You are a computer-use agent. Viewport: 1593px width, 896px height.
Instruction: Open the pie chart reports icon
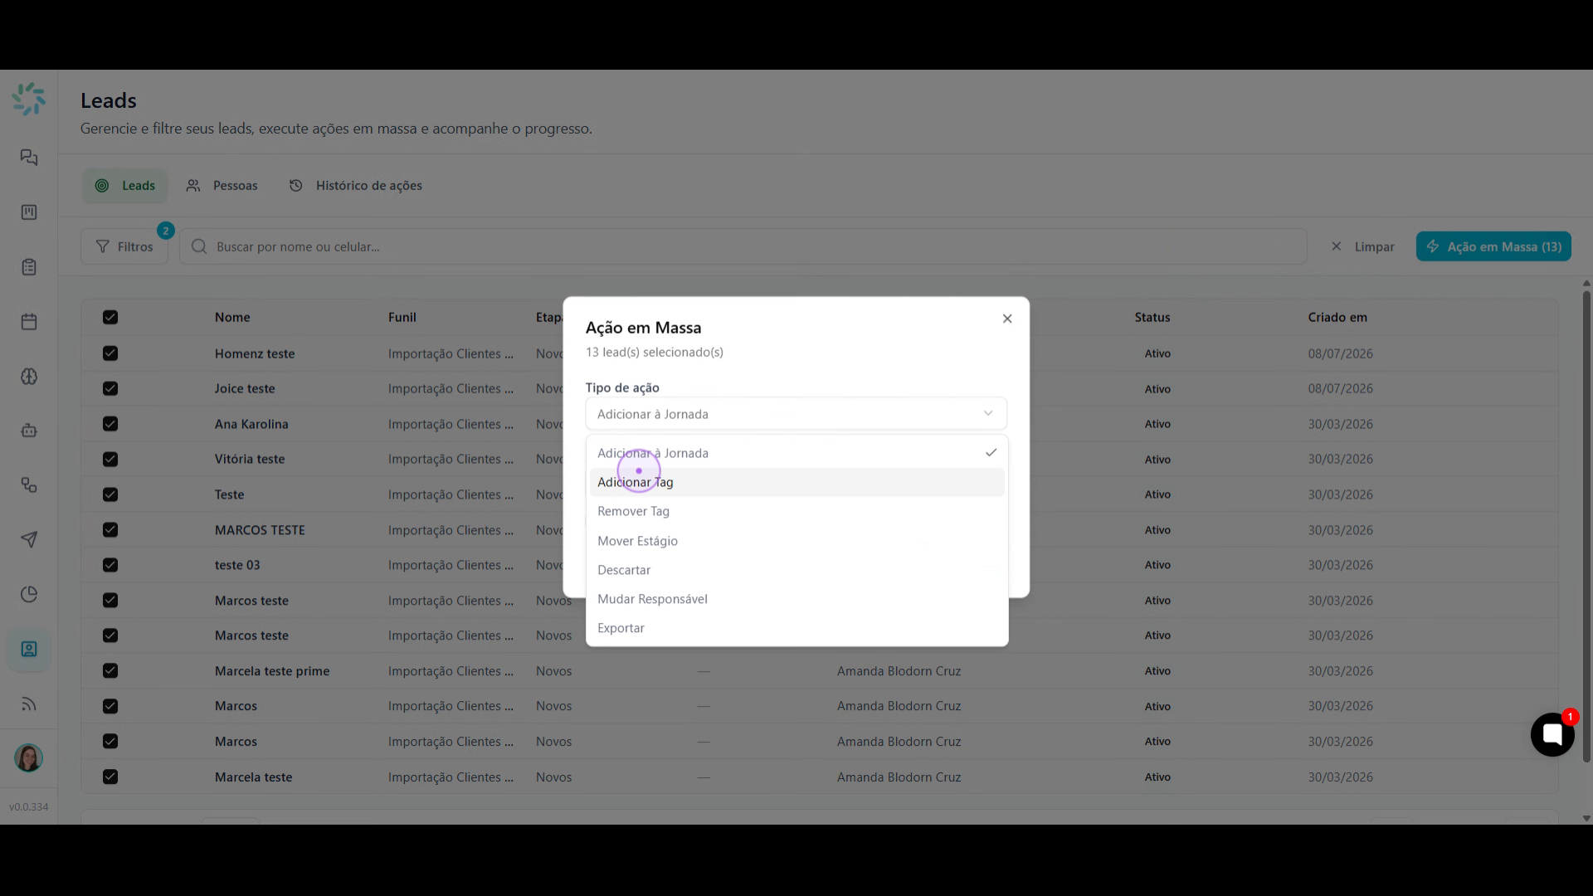click(x=29, y=594)
